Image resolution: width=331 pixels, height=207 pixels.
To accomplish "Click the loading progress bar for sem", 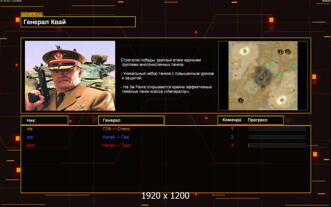I will (277, 145).
